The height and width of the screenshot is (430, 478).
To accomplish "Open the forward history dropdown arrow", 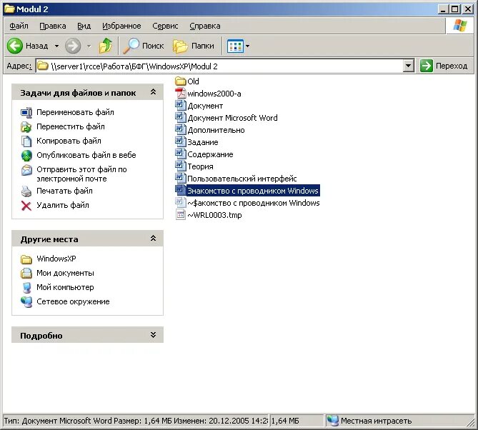I will coord(89,46).
